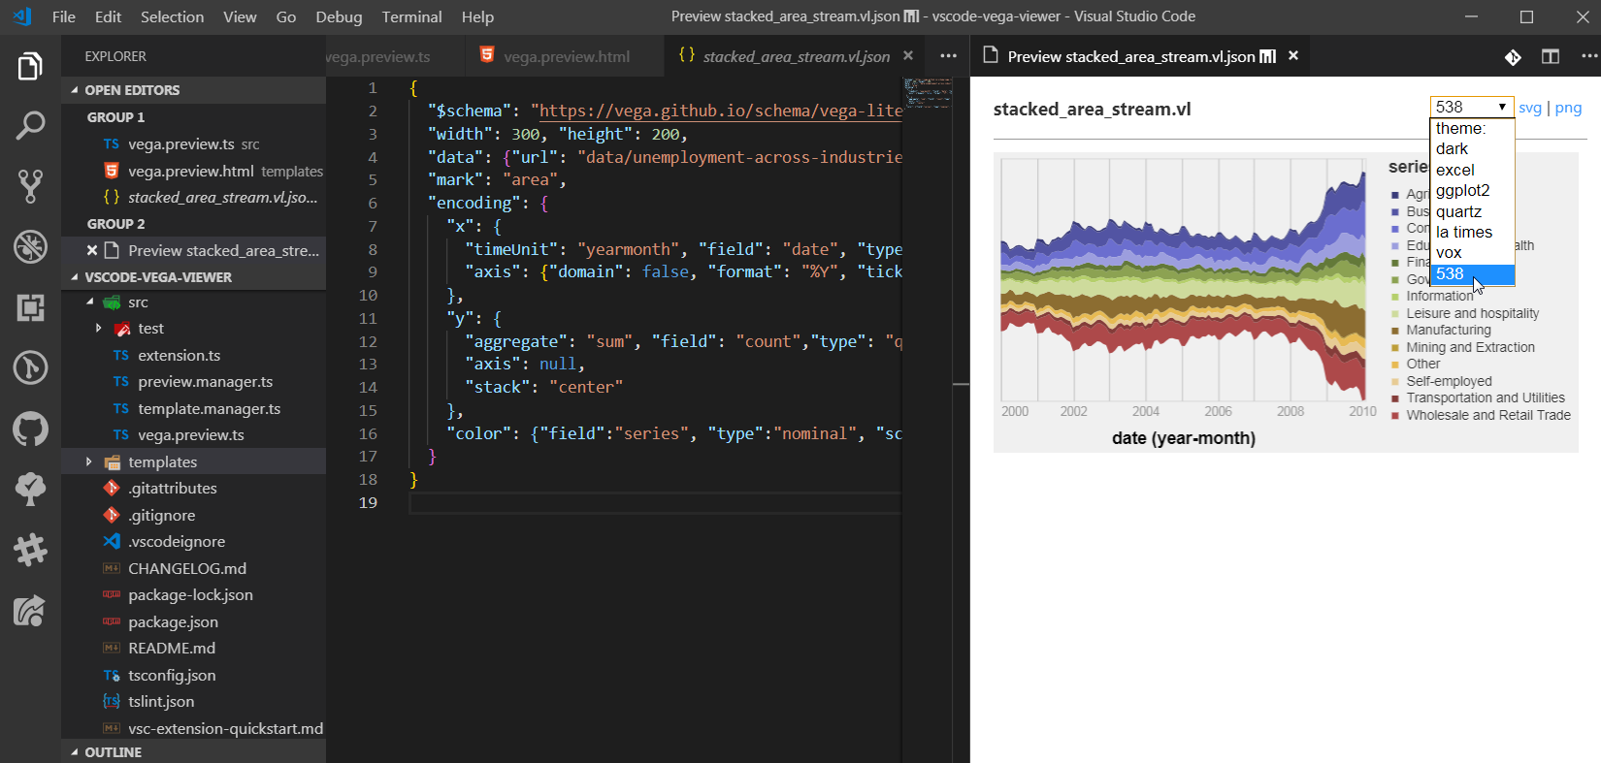
Task: Click Leisure and hospitality legend swatch
Action: (x=1395, y=314)
